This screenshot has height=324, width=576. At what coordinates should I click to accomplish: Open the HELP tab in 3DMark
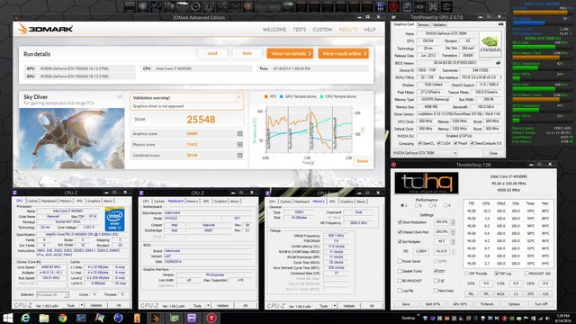[370, 30]
